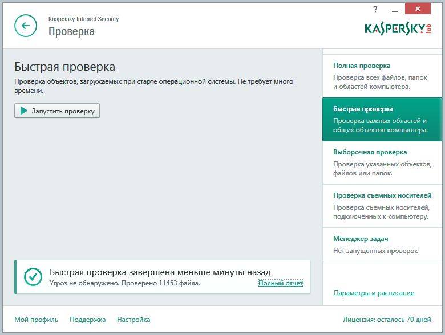Open the Настройка link

point(133,320)
